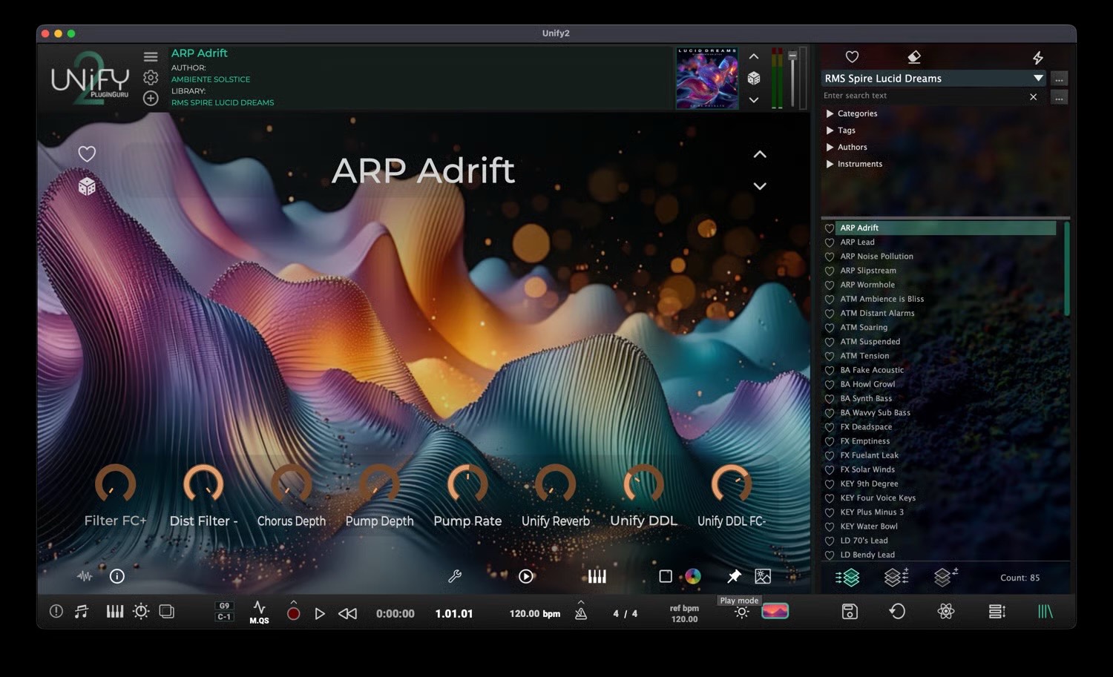The height and width of the screenshot is (677, 1113).
Task: Select BA Synth Bass patch
Action: pos(866,399)
